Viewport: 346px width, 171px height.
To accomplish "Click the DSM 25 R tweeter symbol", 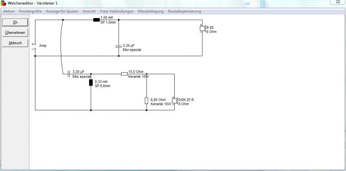I will tap(175, 100).
